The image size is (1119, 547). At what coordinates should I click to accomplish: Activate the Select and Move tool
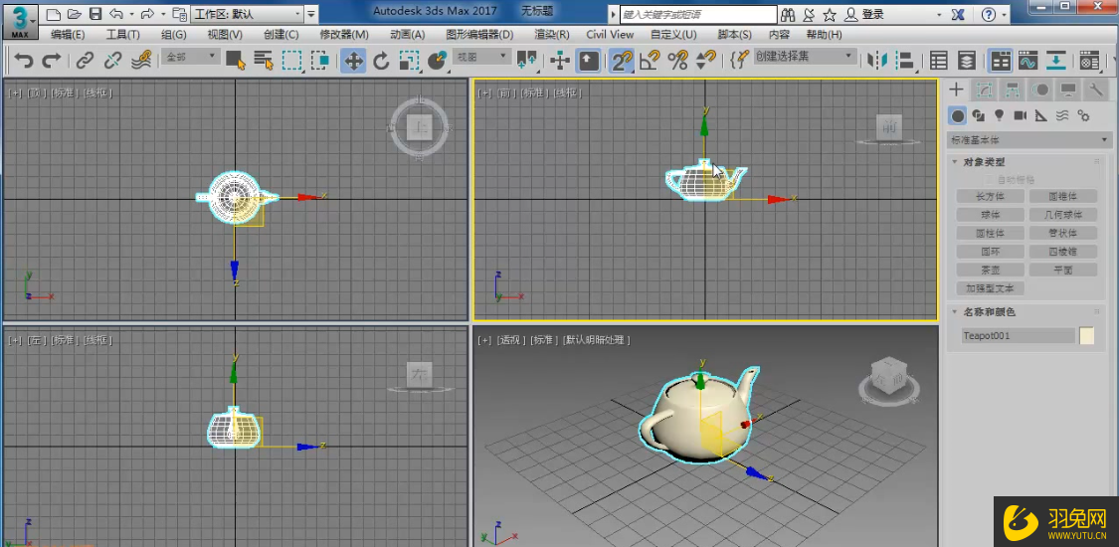pyautogui.click(x=353, y=61)
